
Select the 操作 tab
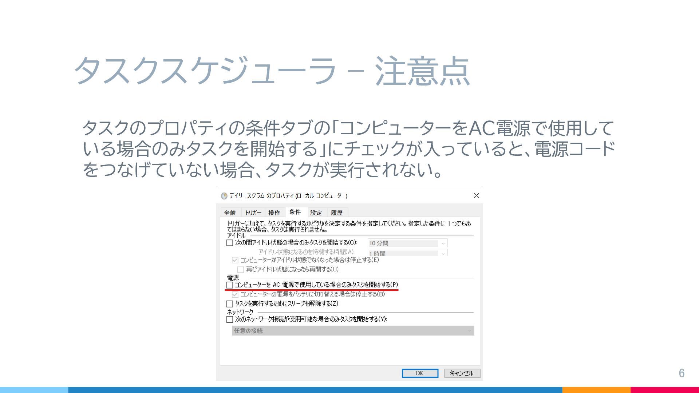coord(274,213)
